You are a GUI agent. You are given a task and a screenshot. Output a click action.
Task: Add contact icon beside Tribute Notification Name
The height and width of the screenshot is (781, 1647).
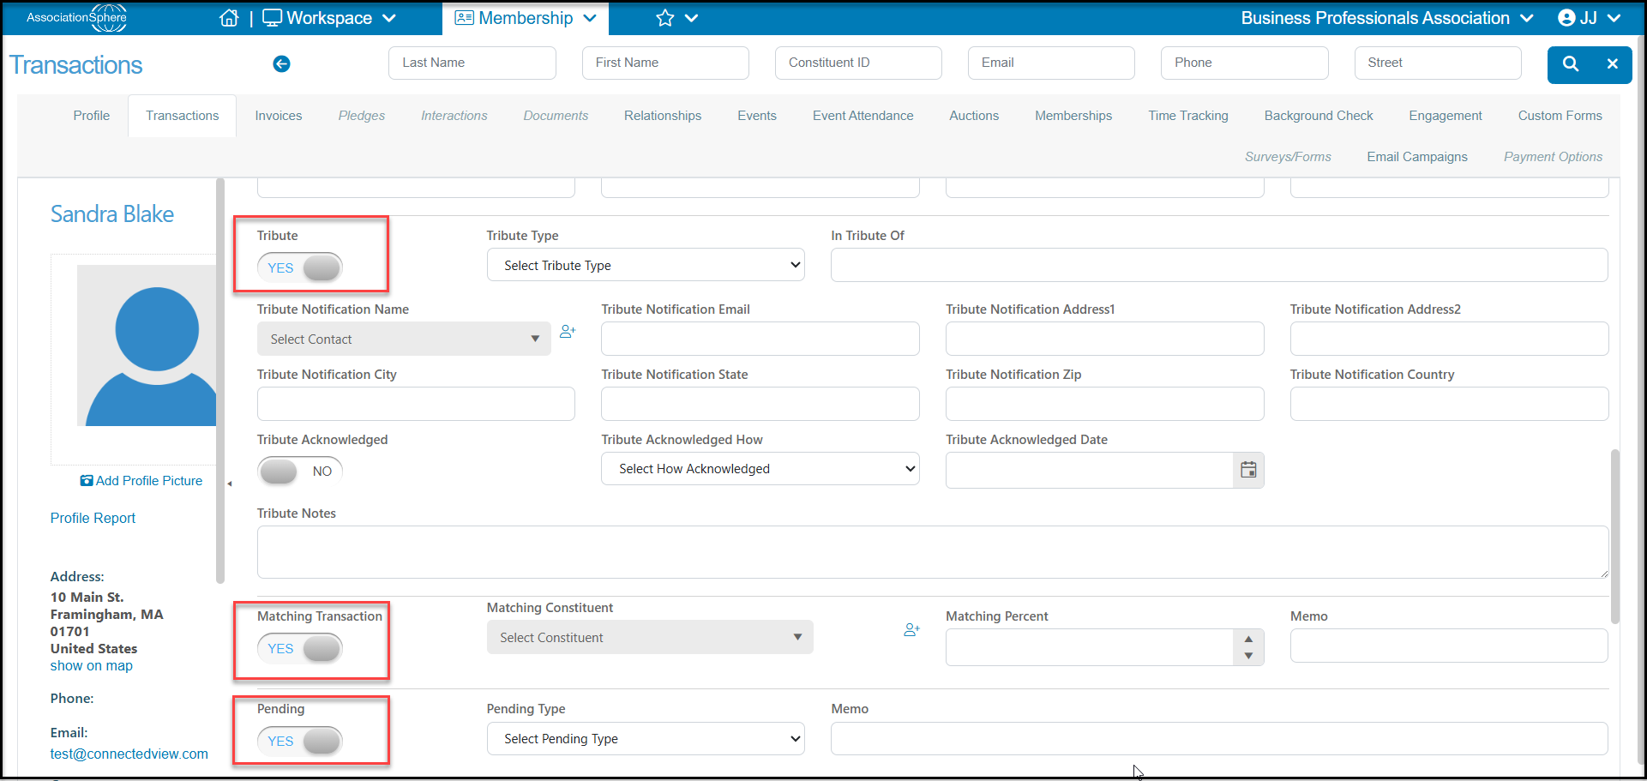point(568,331)
